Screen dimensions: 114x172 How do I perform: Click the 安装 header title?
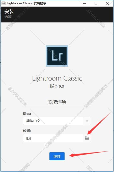coord(9,11)
